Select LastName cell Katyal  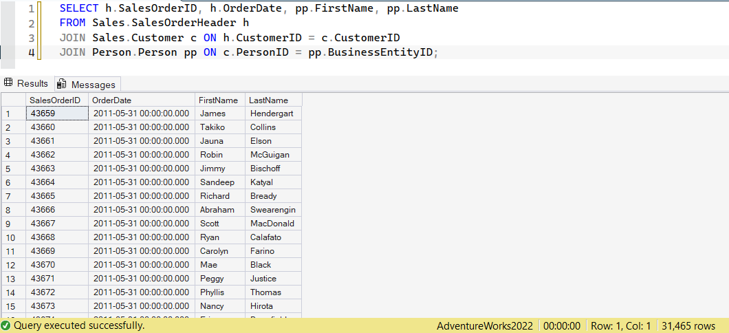click(274, 182)
